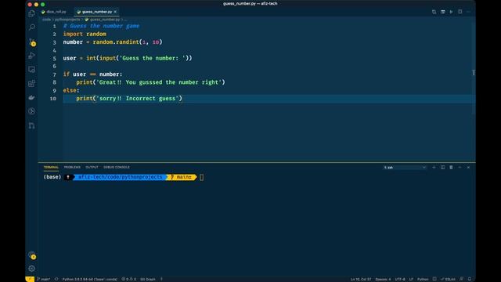
Task: Kill terminal with trash icon
Action: (451, 167)
